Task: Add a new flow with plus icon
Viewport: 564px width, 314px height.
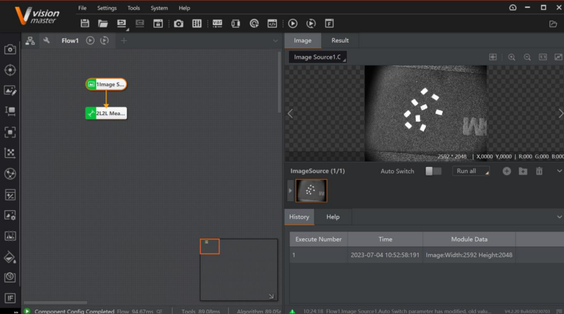Action: [124, 41]
